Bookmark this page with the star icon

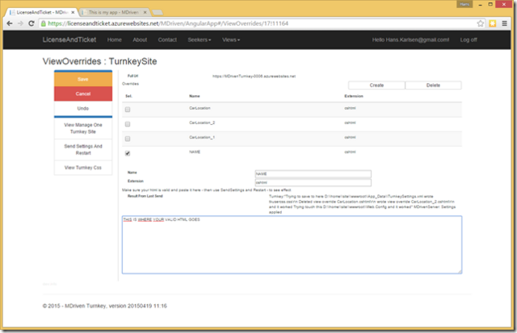pos(481,23)
